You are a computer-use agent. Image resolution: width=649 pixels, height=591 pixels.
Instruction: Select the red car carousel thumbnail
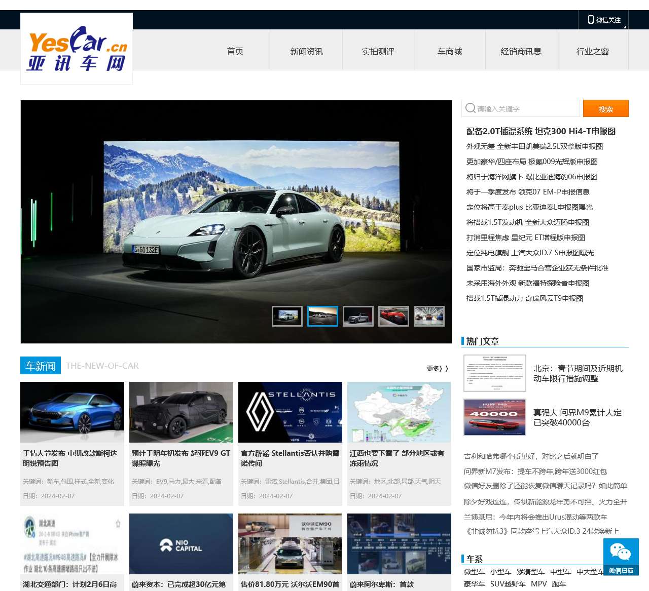pos(393,316)
